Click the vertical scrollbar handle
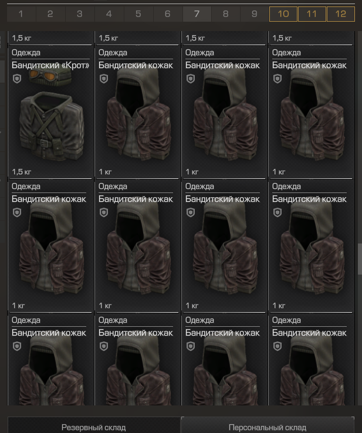362x433 pixels. (x=360, y=259)
